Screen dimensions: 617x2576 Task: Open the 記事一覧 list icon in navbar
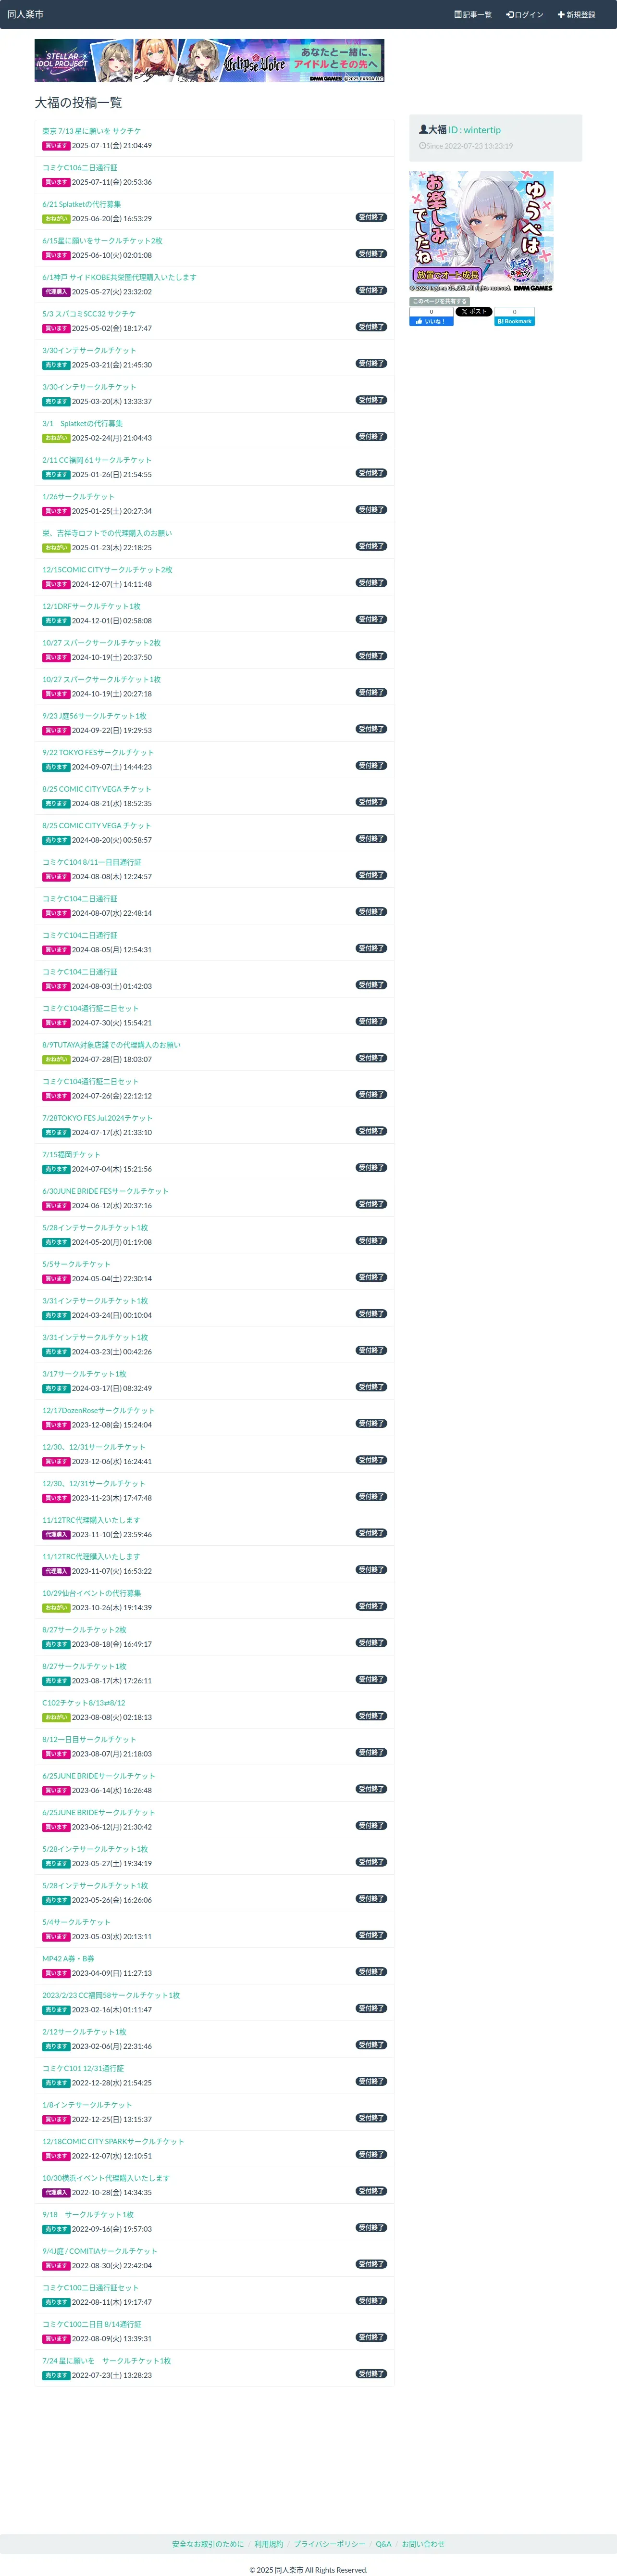click(x=457, y=15)
